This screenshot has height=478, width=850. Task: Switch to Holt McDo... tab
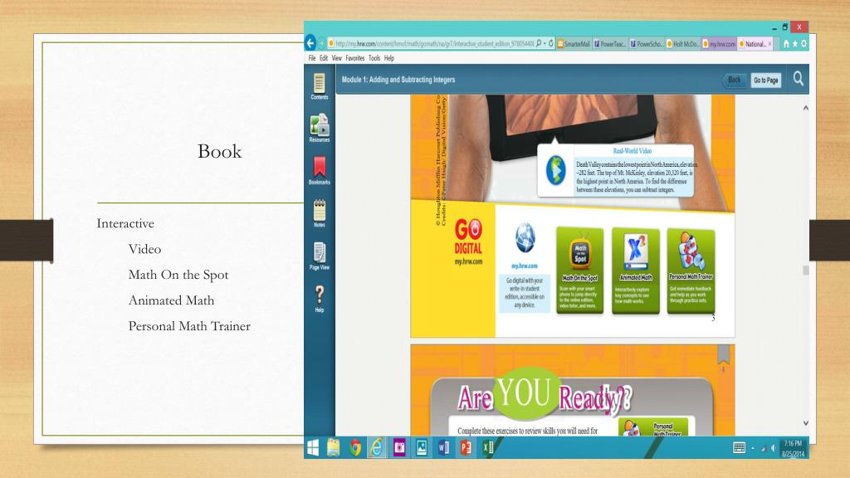[x=683, y=44]
